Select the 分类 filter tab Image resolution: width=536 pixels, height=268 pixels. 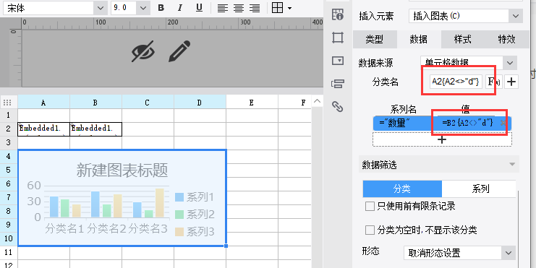coord(402,189)
